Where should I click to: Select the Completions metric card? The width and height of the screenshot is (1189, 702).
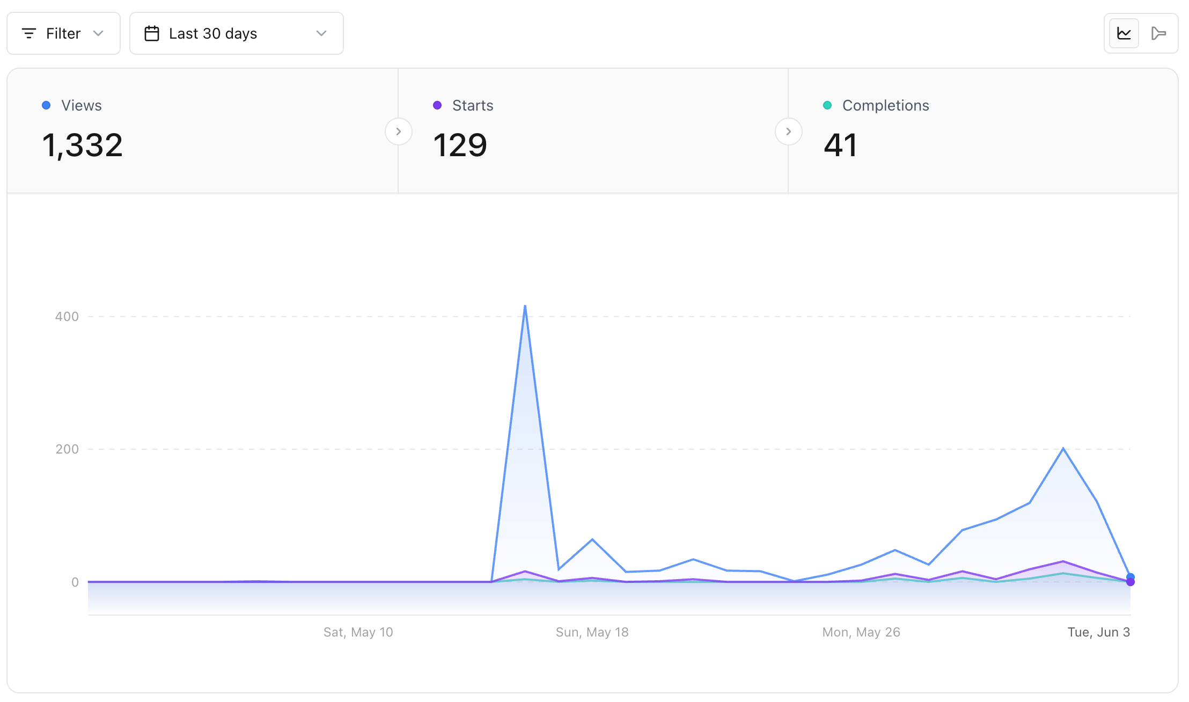pos(982,130)
